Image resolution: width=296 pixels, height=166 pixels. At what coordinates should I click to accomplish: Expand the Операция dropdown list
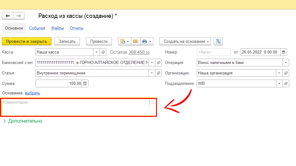point(286,63)
